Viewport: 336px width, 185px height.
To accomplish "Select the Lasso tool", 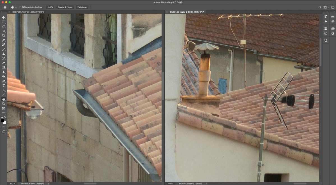I will pyautogui.click(x=4, y=27).
